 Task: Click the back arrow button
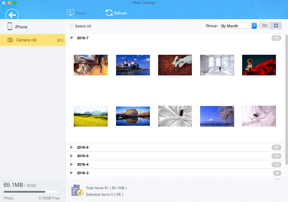coord(12,14)
